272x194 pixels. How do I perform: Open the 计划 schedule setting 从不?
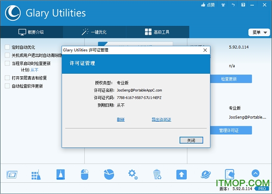34,70
